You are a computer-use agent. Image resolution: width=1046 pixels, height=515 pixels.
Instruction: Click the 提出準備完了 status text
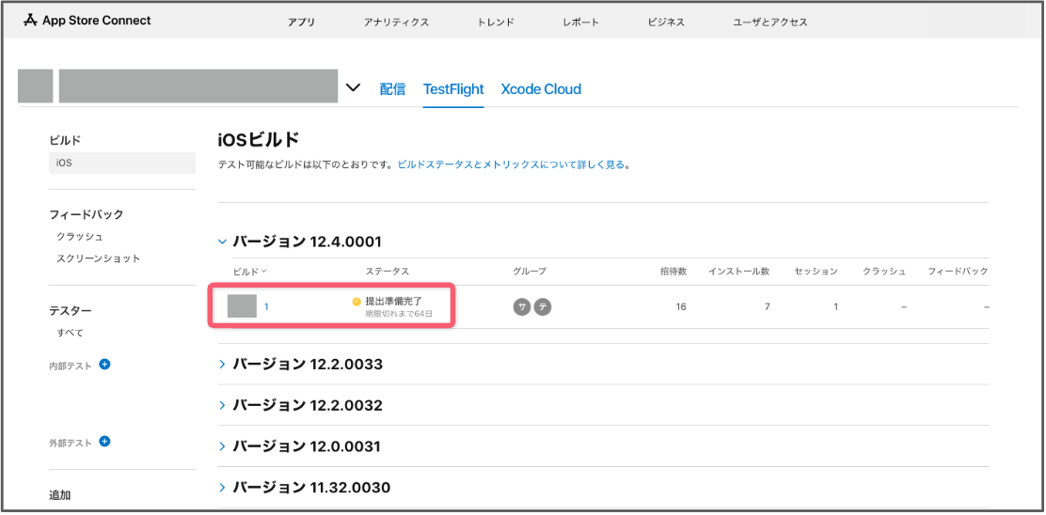pyautogui.click(x=393, y=301)
